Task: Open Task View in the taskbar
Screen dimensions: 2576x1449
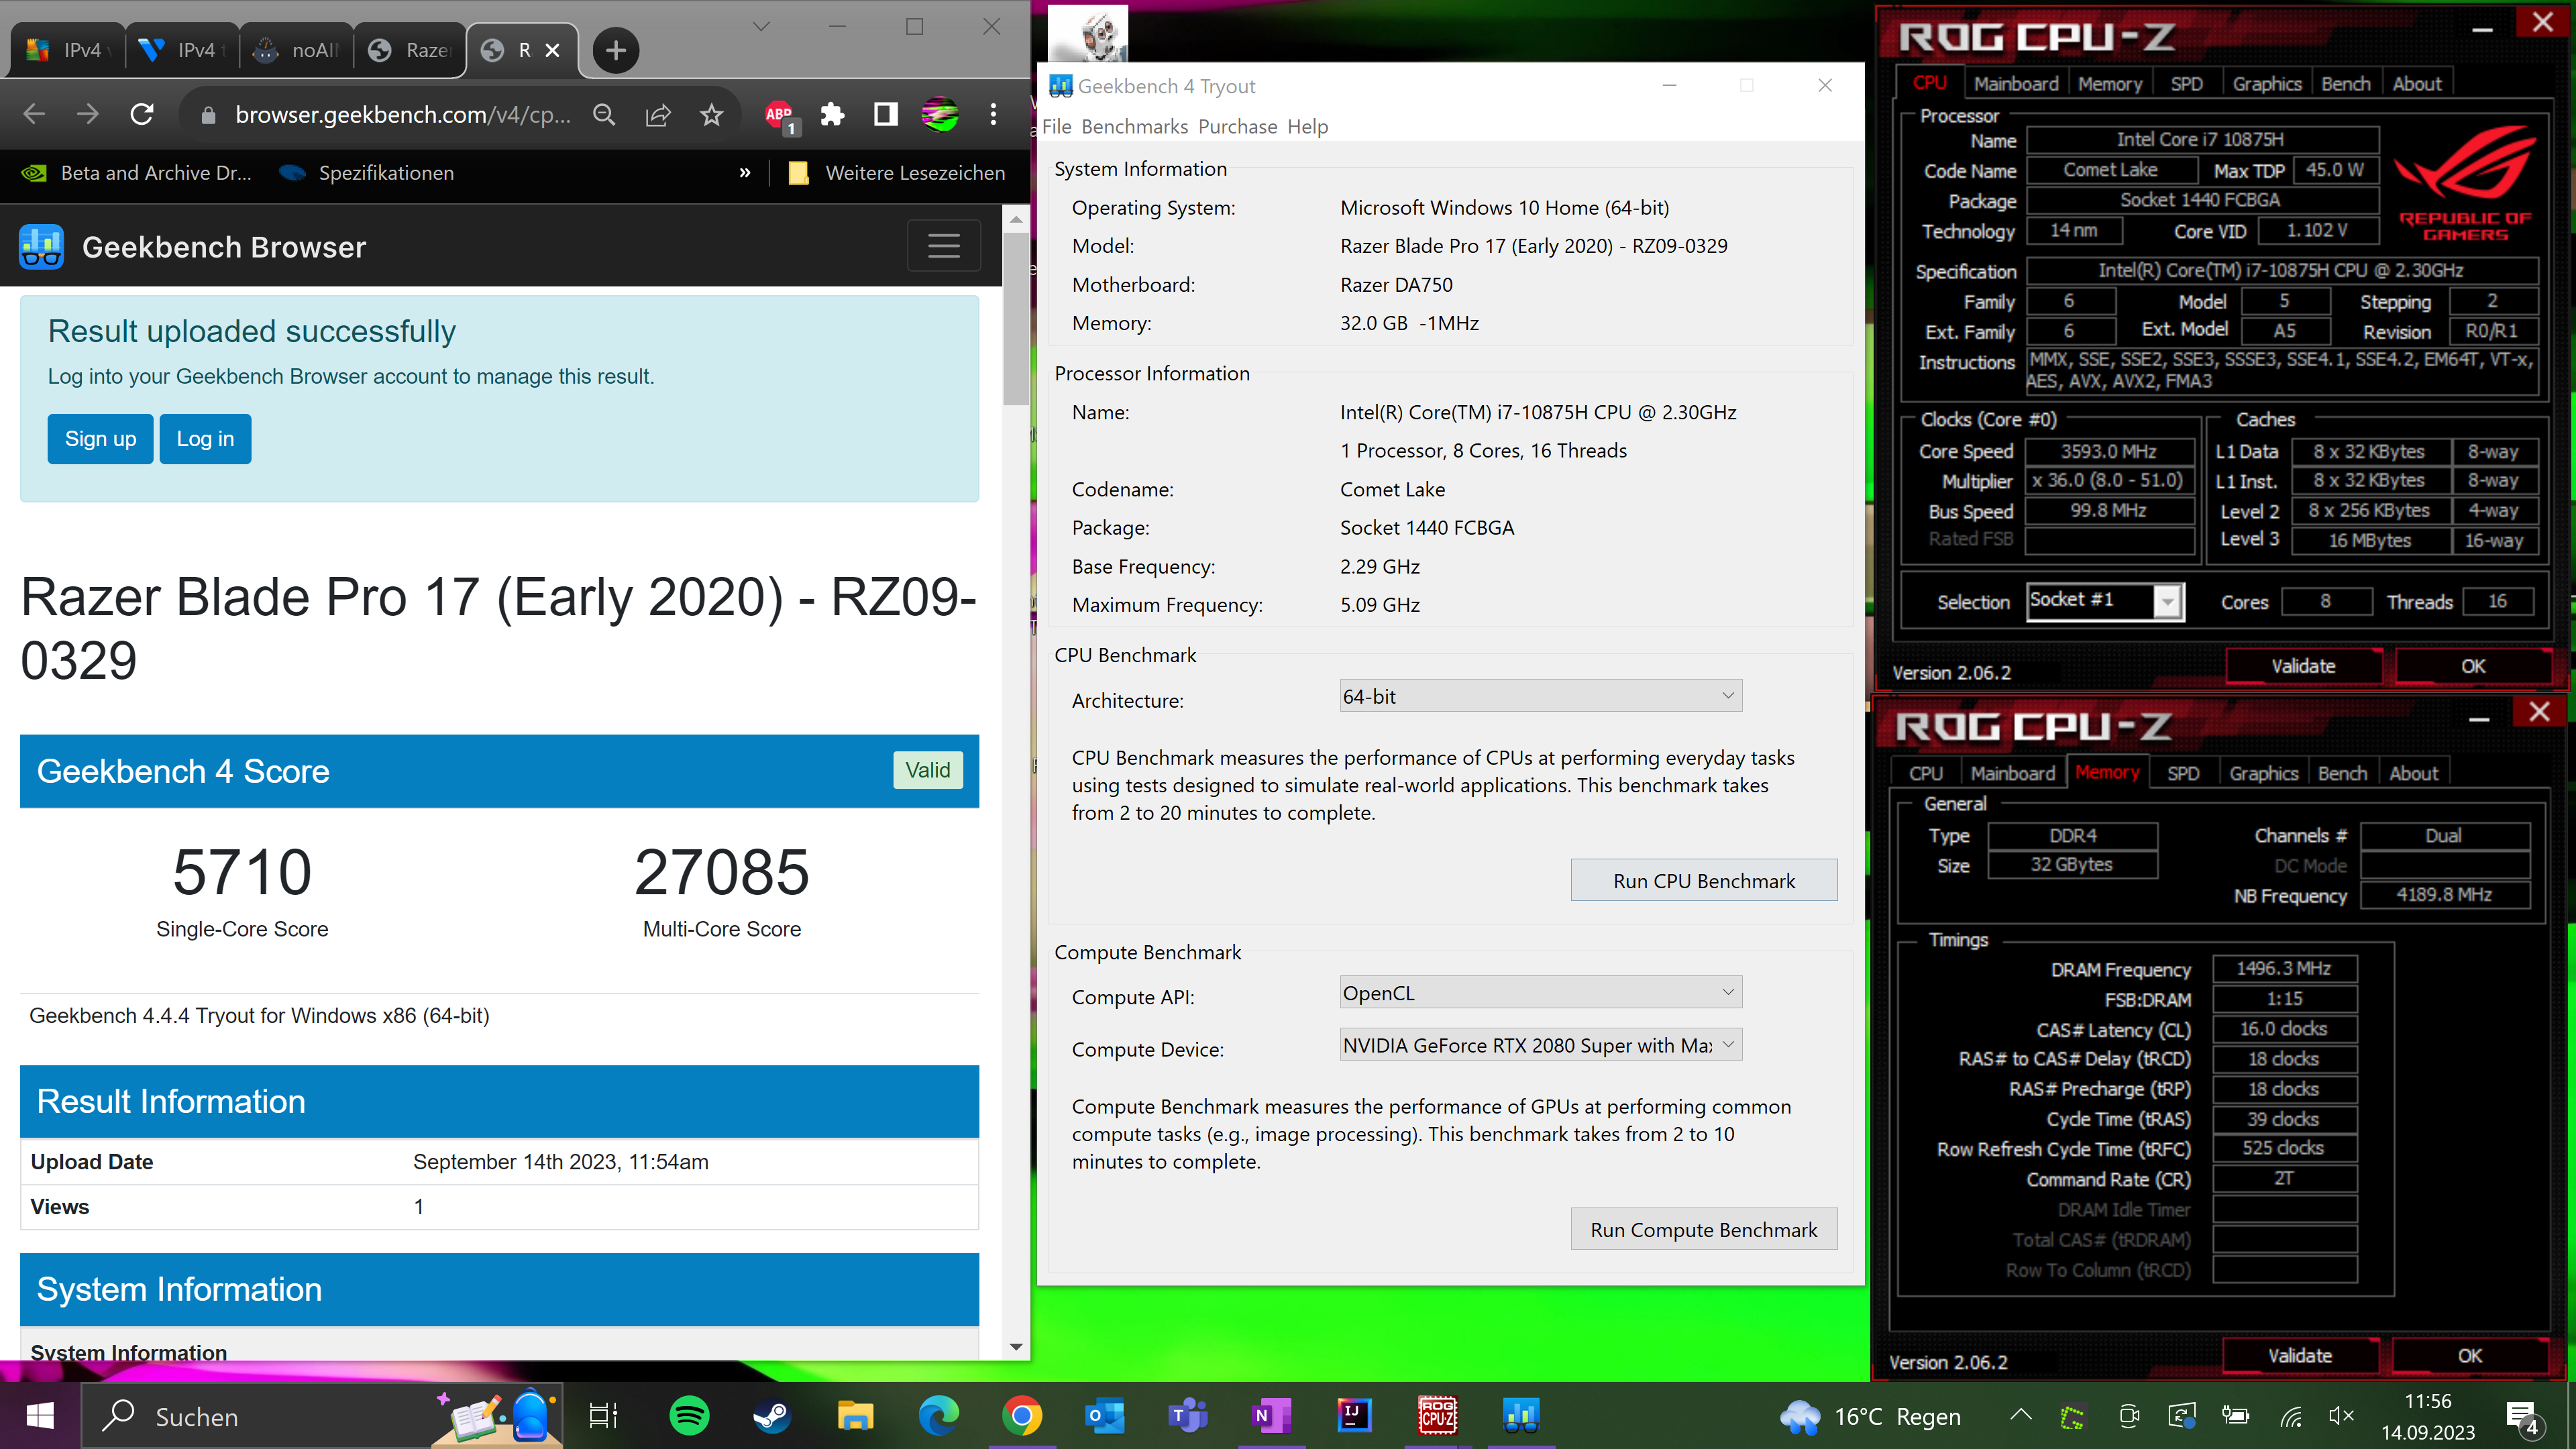Action: [603, 1416]
